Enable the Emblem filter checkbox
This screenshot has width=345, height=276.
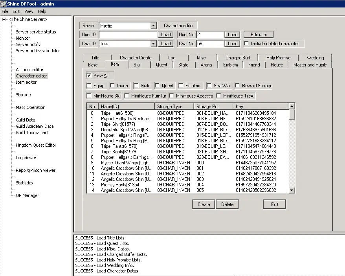(181, 86)
